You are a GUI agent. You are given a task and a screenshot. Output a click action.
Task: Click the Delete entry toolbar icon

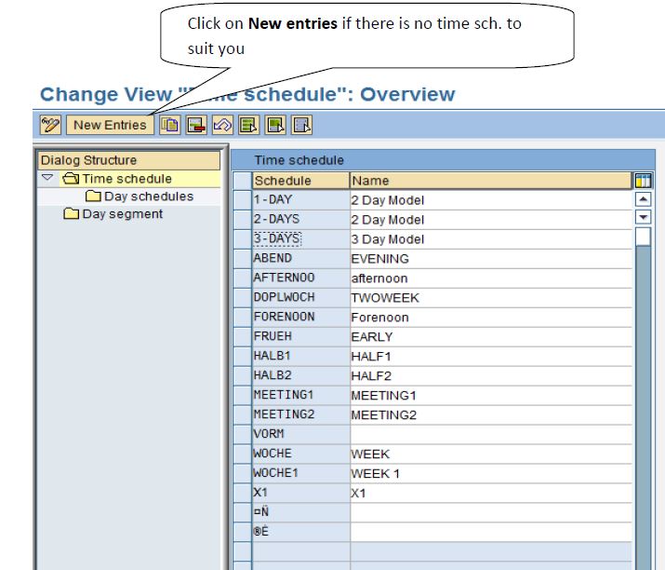[196, 125]
